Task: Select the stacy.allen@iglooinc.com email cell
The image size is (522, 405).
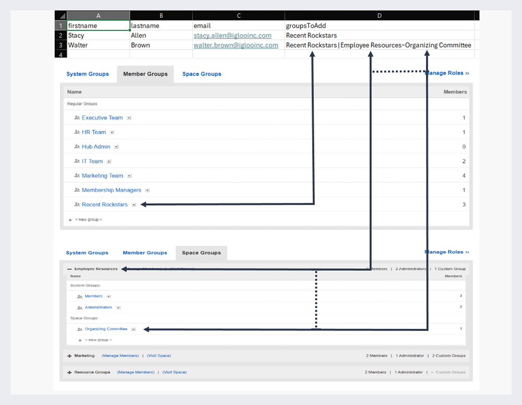Action: [x=233, y=35]
